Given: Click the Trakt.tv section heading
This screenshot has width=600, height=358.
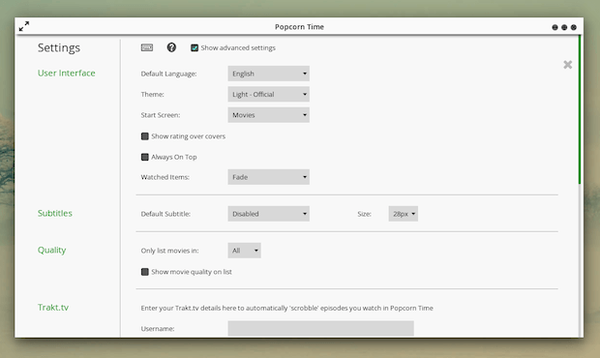Looking at the screenshot, I should click(x=53, y=307).
